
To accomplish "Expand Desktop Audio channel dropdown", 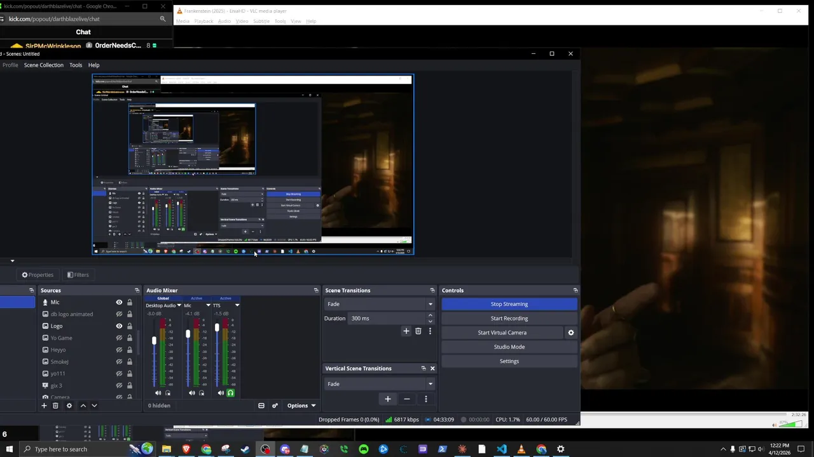I will [179, 306].
